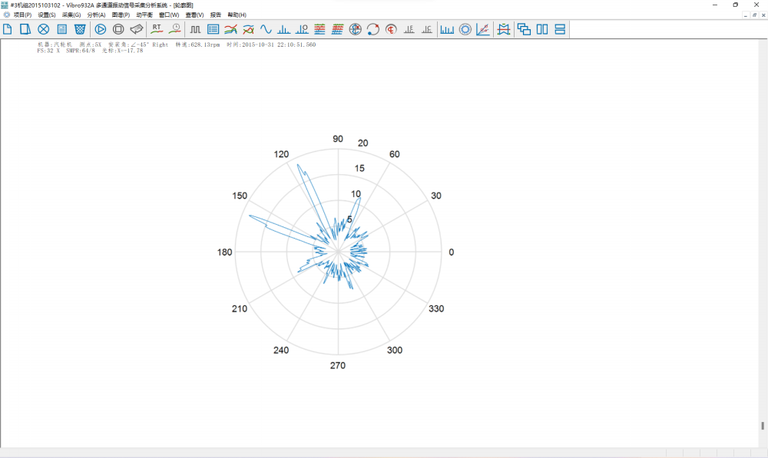The width and height of the screenshot is (768, 458).
Task: Open the 帮助(H) menu
Action: (237, 15)
